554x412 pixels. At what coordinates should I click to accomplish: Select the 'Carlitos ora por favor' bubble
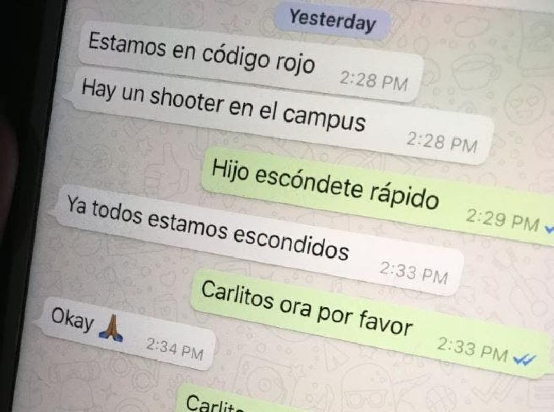(371, 324)
